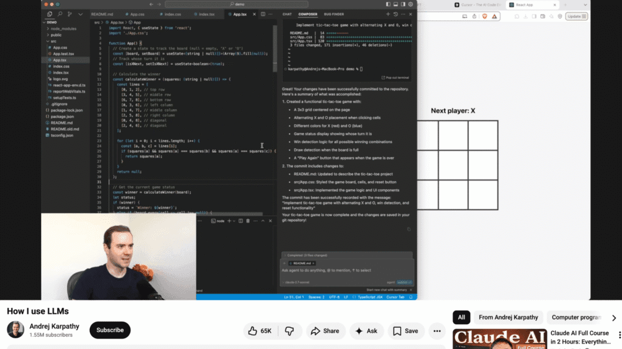Click the Brave shields lion icon in browser
This screenshot has height=349, width=622.
(484, 16)
